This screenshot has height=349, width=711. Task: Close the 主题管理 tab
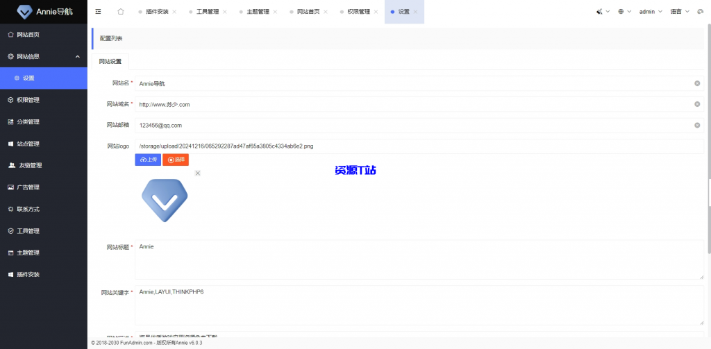click(x=275, y=12)
